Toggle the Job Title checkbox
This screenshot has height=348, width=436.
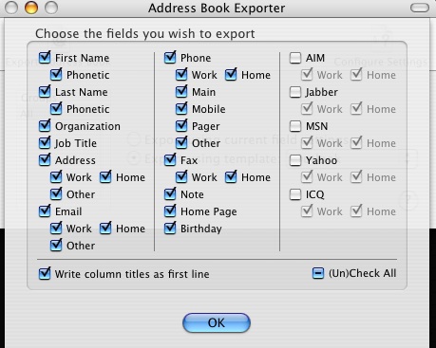[45, 143]
